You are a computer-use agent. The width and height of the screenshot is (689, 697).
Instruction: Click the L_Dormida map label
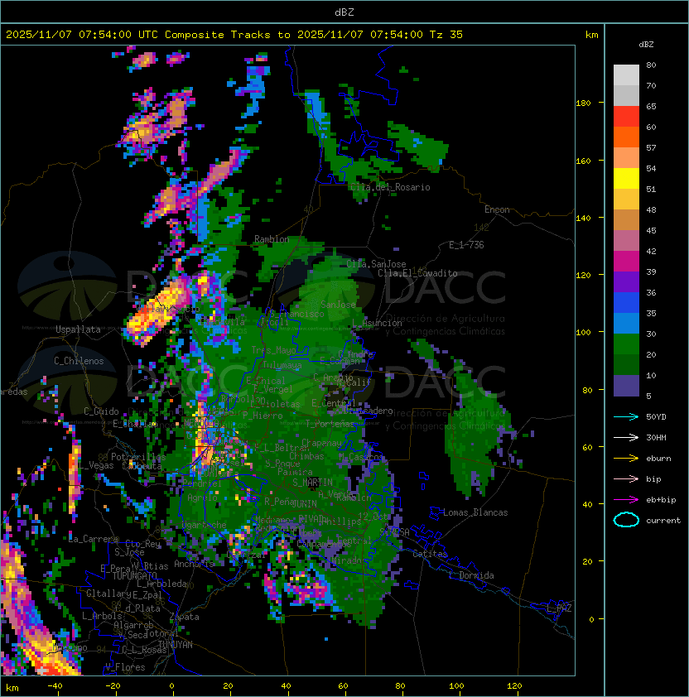(x=471, y=575)
